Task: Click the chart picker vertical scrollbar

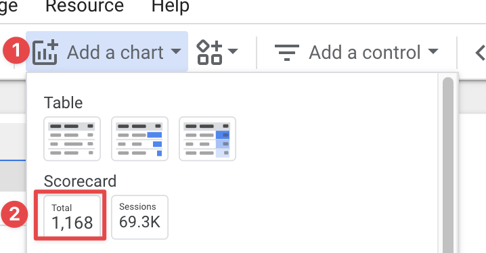Action: click(448, 164)
